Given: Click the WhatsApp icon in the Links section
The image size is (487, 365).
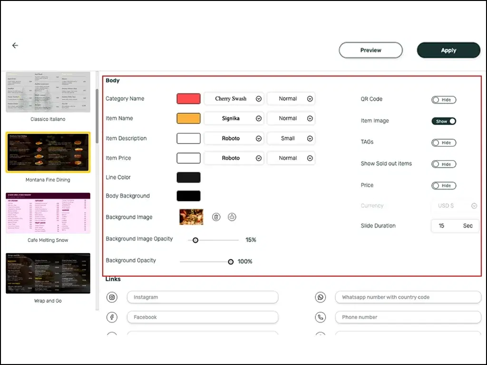Looking at the screenshot, I should click(x=320, y=297).
